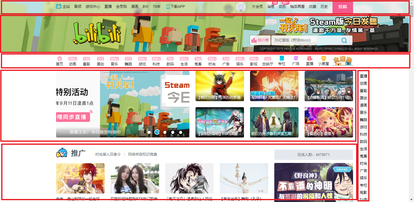Open the user avatar in top bar
This screenshot has width=414, height=202.
pyautogui.click(x=241, y=7)
